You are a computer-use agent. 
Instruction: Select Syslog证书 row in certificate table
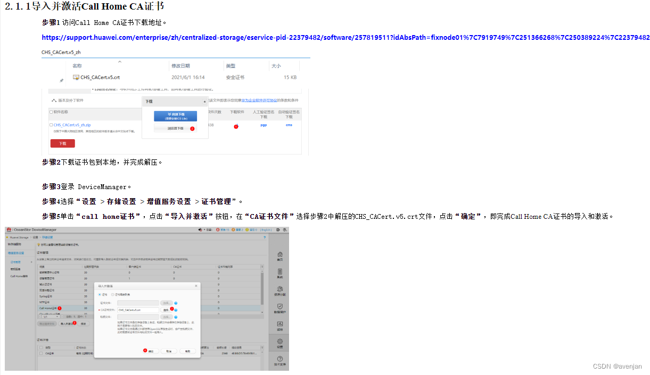pos(149,296)
